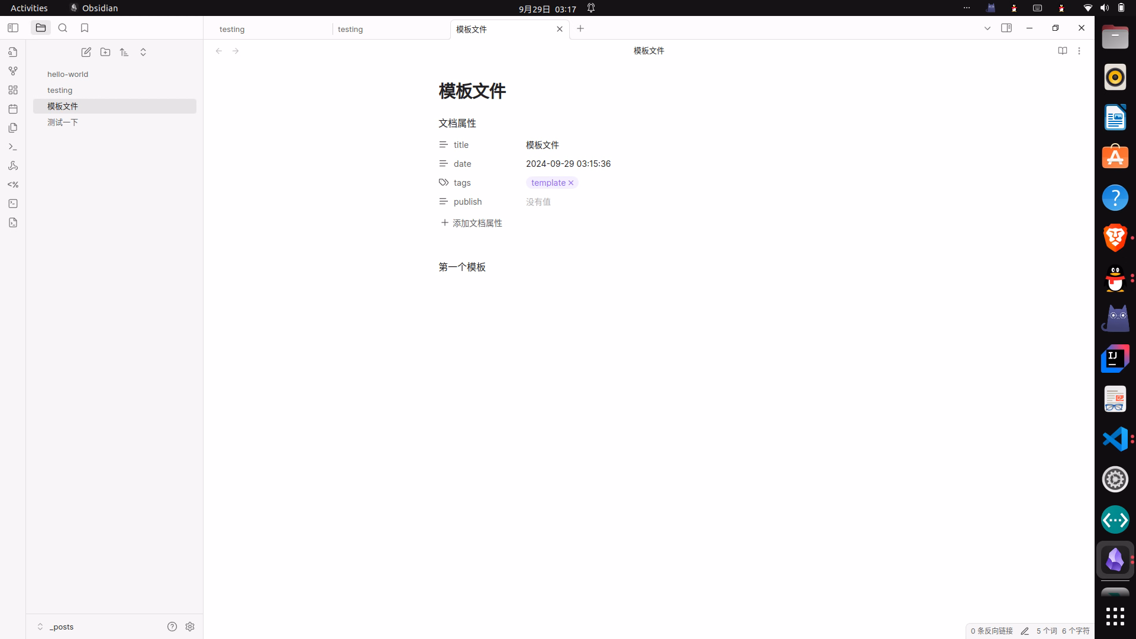Open today's daily note calendar icon
1136x639 pixels.
tap(13, 109)
